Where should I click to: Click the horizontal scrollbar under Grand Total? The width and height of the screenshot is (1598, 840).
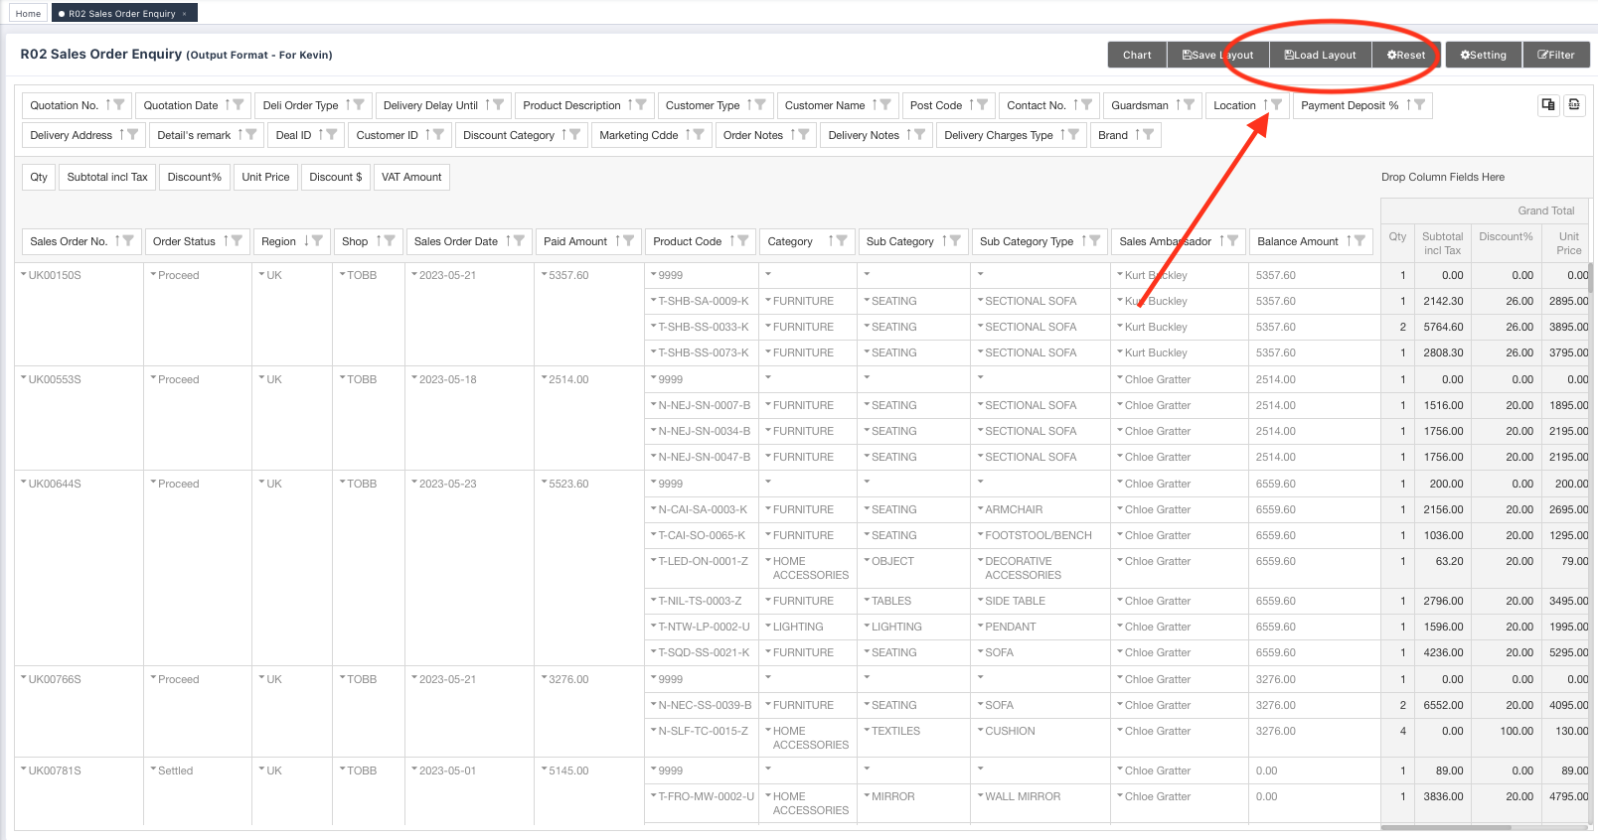1446,827
